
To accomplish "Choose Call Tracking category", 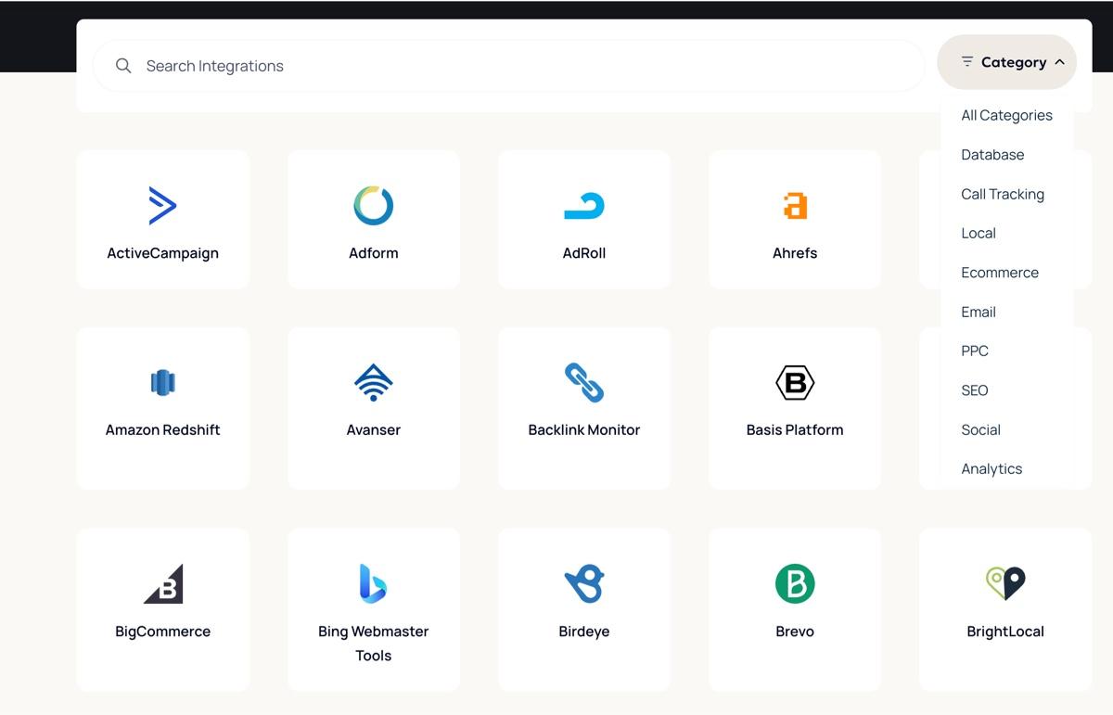I will click(x=1003, y=194).
